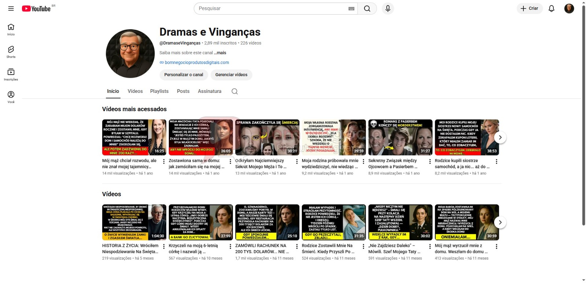Image resolution: width=586 pixels, height=283 pixels.
Task: Click 'Personalizar o canal' button
Action: pyautogui.click(x=183, y=75)
